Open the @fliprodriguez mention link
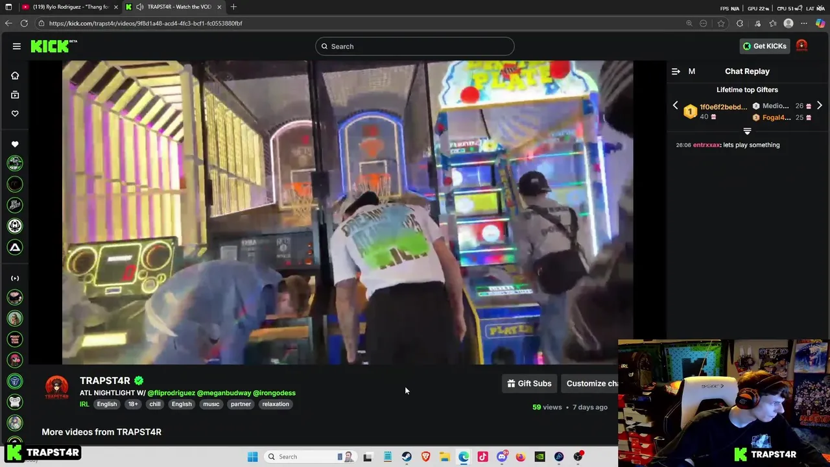830x467 pixels. tap(171, 393)
